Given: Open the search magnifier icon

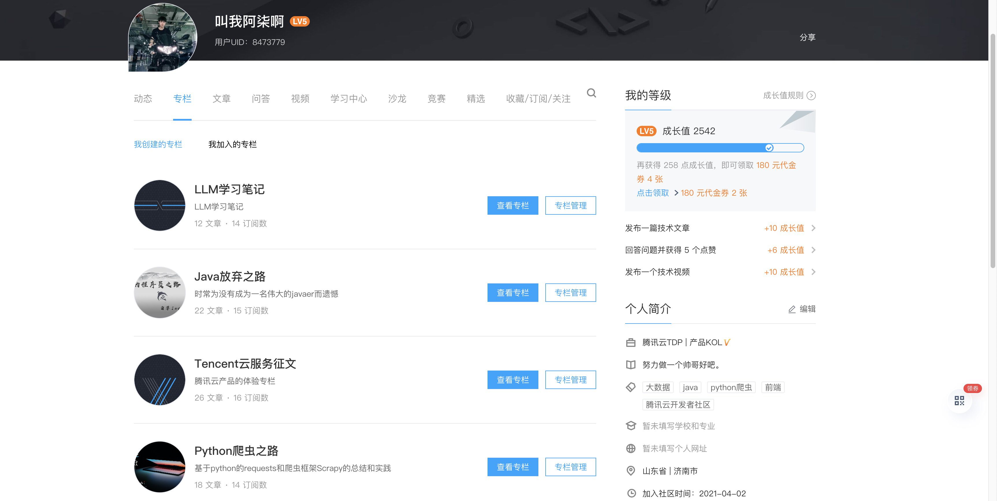Looking at the screenshot, I should click(591, 93).
